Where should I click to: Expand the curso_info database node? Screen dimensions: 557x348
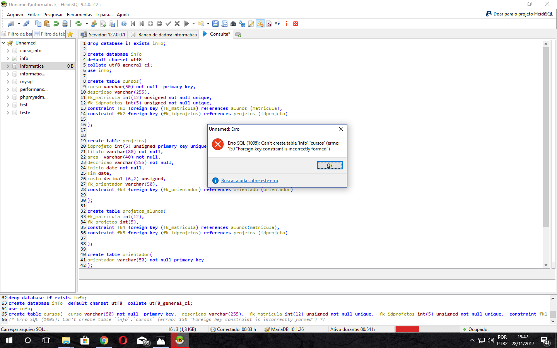pyautogui.click(x=8, y=51)
